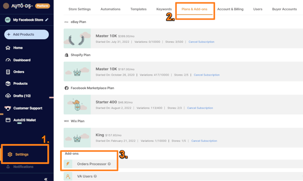Click the Shopify plan crown thumbnail
The height and width of the screenshot is (181, 303).
[x=77, y=71]
